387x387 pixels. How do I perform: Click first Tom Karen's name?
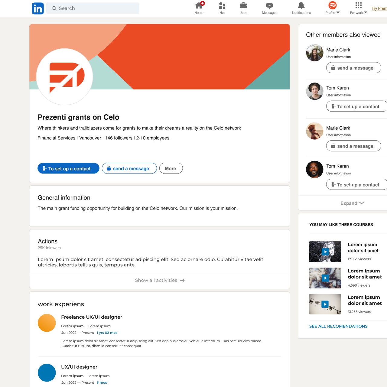pyautogui.click(x=337, y=88)
